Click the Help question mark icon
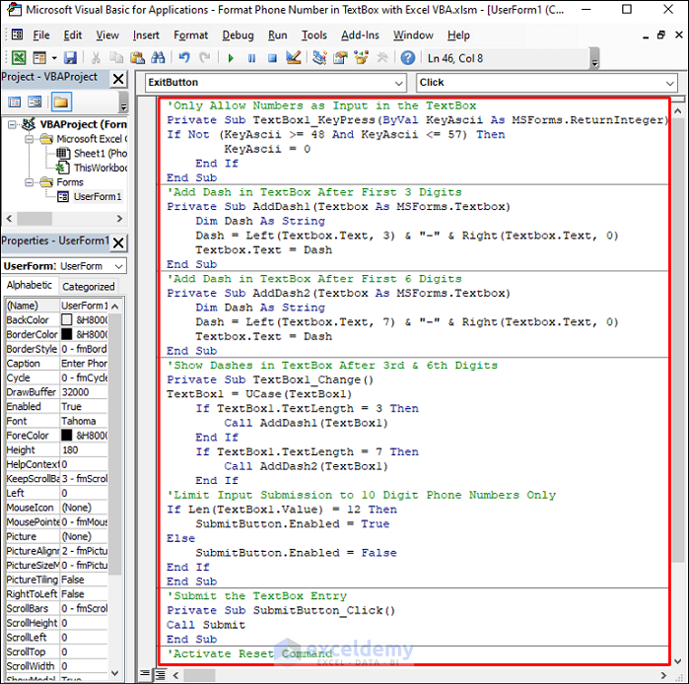Image resolution: width=689 pixels, height=684 pixels. pyautogui.click(x=408, y=58)
